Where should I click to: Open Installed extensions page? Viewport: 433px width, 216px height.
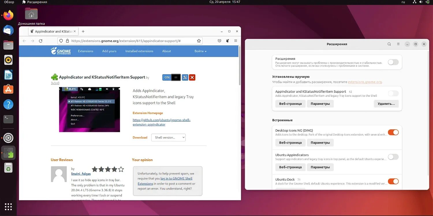point(139,51)
